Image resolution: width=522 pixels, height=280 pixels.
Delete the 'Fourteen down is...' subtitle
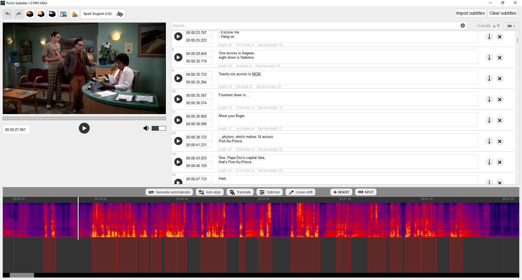tap(500, 99)
